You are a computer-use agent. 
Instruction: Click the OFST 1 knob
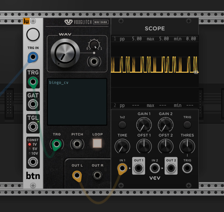(144, 146)
